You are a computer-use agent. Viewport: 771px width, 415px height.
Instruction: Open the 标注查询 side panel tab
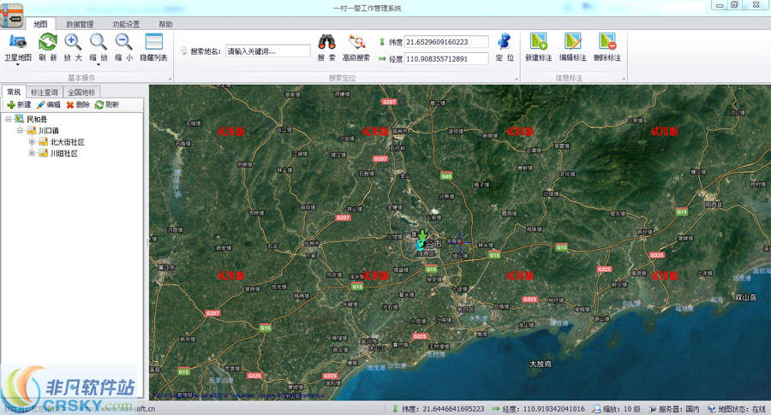pyautogui.click(x=45, y=92)
